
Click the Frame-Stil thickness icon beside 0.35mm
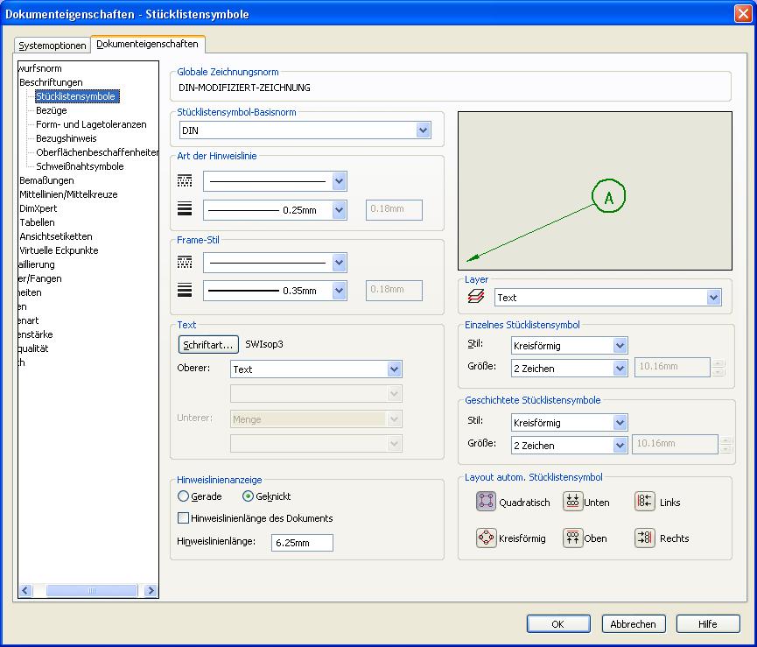(x=185, y=290)
